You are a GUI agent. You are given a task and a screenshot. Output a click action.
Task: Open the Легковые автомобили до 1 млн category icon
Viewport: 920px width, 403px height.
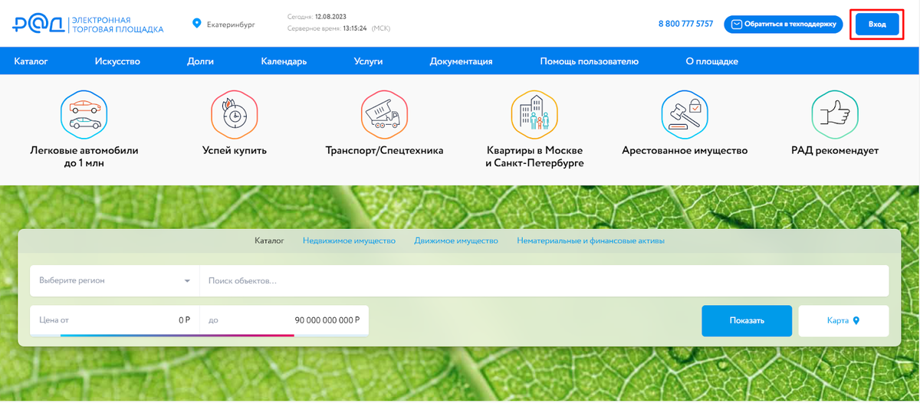tap(84, 114)
